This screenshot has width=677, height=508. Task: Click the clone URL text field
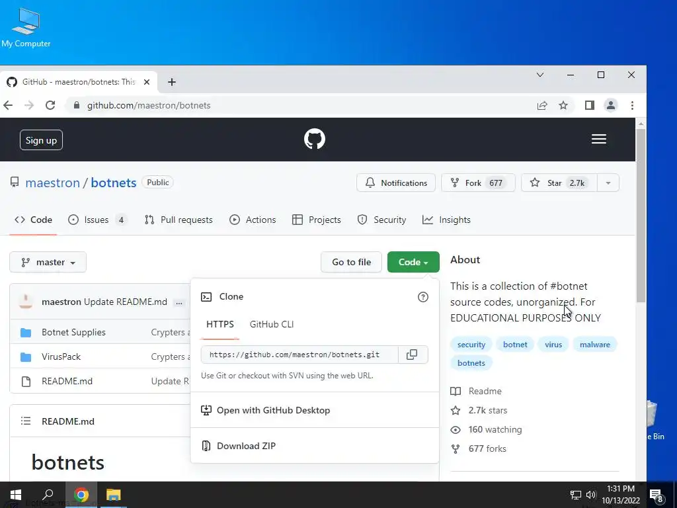tap(299, 355)
